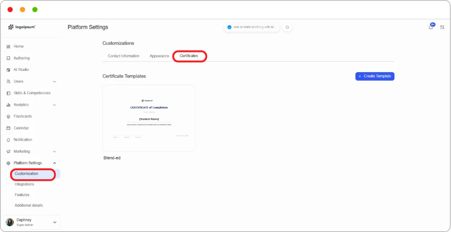Open Skills & Competencies menu item
Screen dimensions: 451x232
coord(32,93)
